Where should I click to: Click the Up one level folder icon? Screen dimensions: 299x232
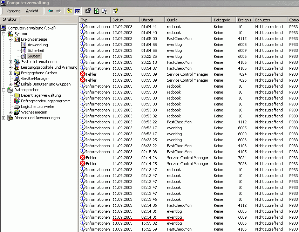point(69,11)
